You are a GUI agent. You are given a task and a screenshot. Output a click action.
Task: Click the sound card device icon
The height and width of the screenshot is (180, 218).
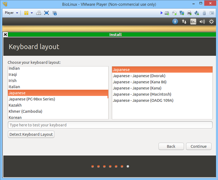tap(197, 13)
